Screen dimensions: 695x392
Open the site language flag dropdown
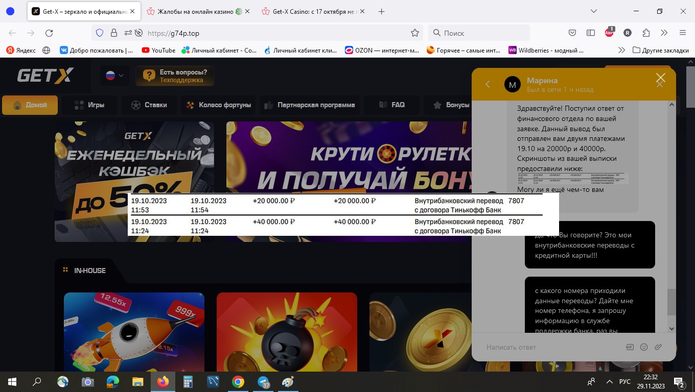click(114, 76)
